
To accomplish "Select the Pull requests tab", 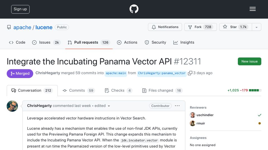I will (89, 42).
